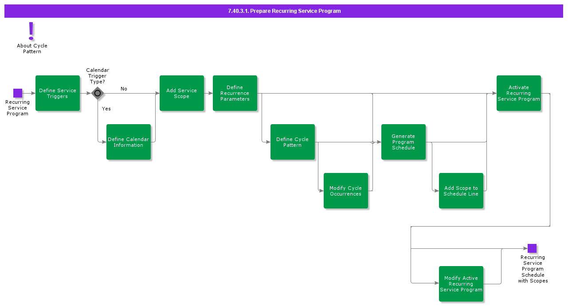Choose the No branch of the decision
The image size is (572, 306).
[x=124, y=89]
